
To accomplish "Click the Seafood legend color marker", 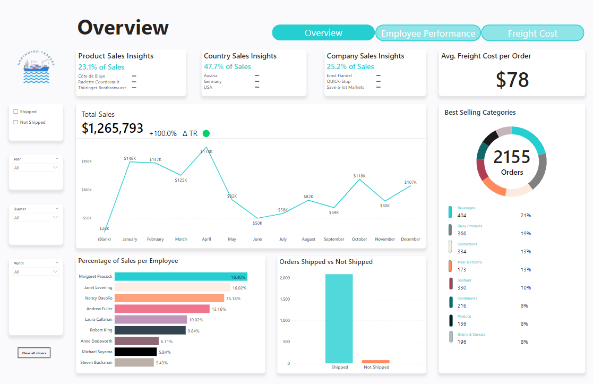I will (x=450, y=284).
